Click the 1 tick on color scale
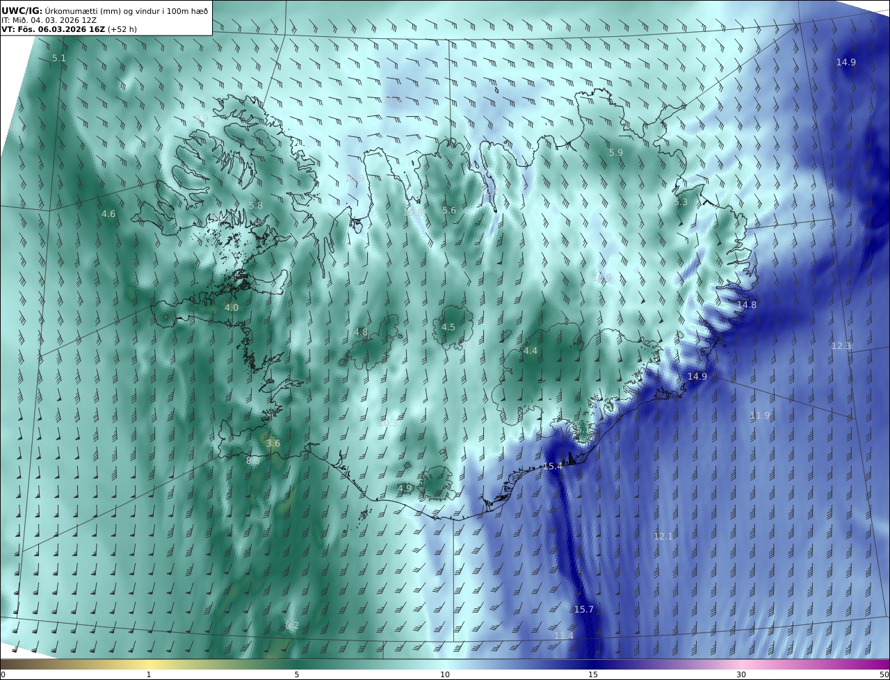Screen dimensions: 890x680 coord(149,674)
